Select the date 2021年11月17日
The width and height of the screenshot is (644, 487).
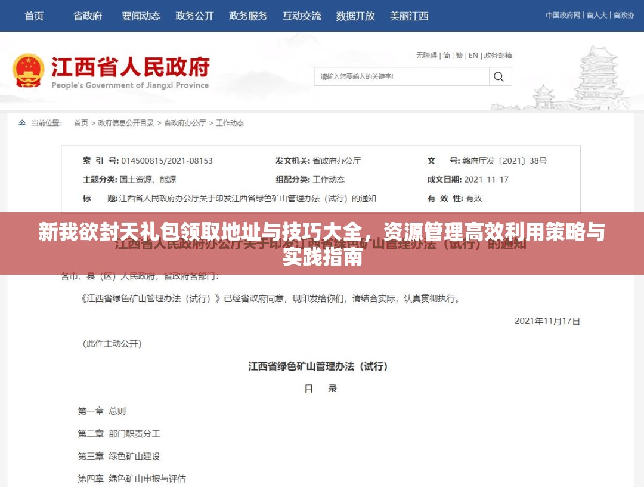coord(547,321)
